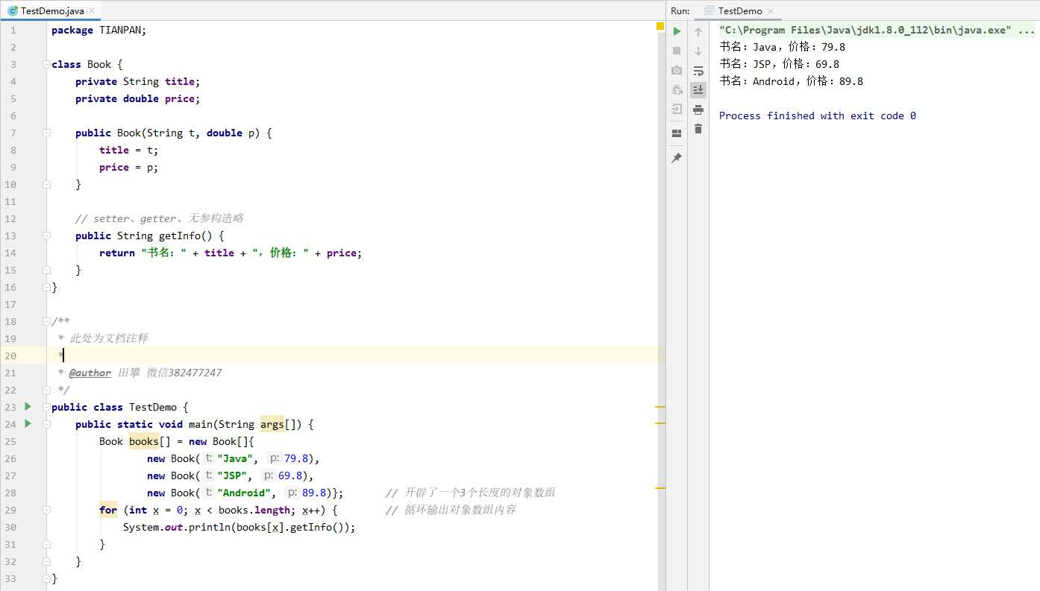
Task: Close the TestDemo run tab
Action: tap(771, 11)
